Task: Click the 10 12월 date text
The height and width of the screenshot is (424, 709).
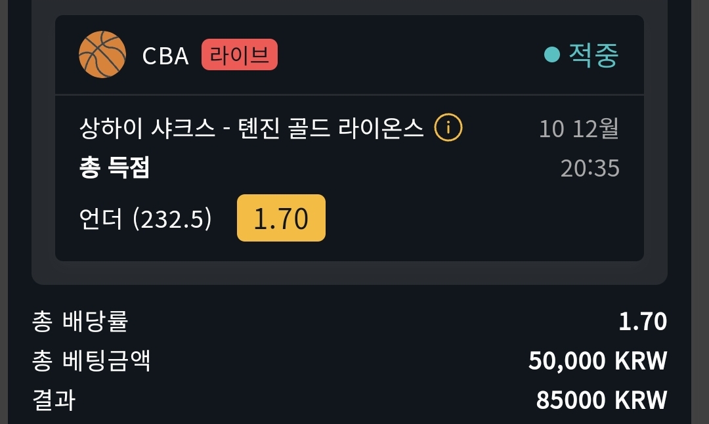Action: [579, 129]
